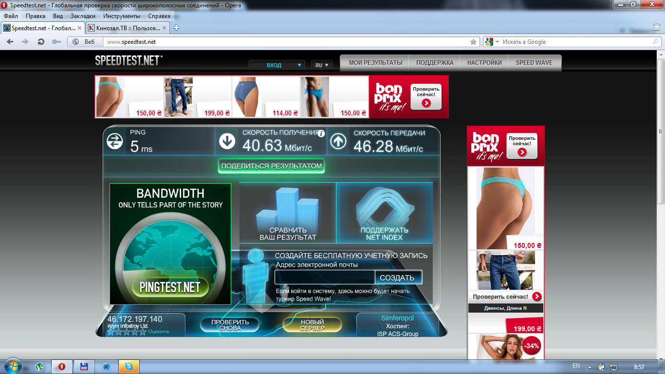Click the PINGTEST.NET banner button
This screenshot has height=374, width=665.
(x=170, y=287)
